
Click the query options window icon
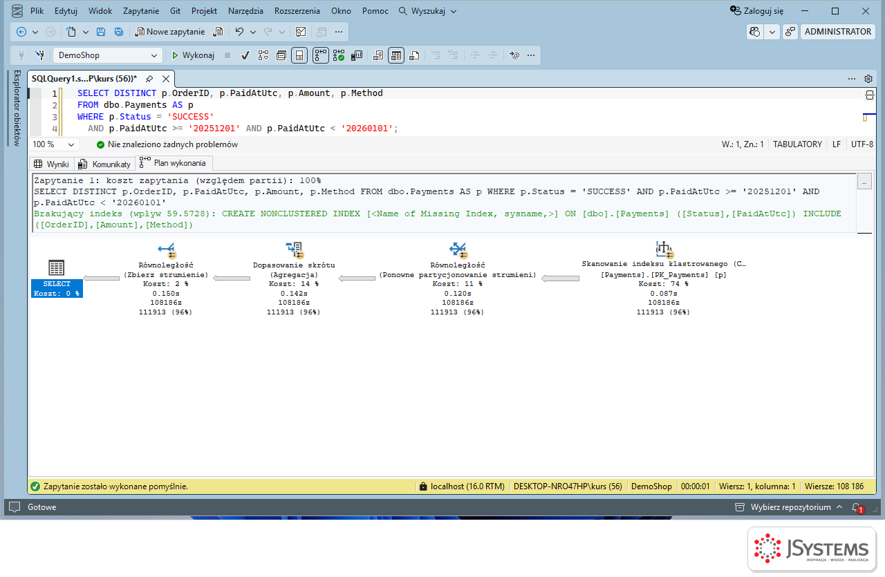point(281,55)
